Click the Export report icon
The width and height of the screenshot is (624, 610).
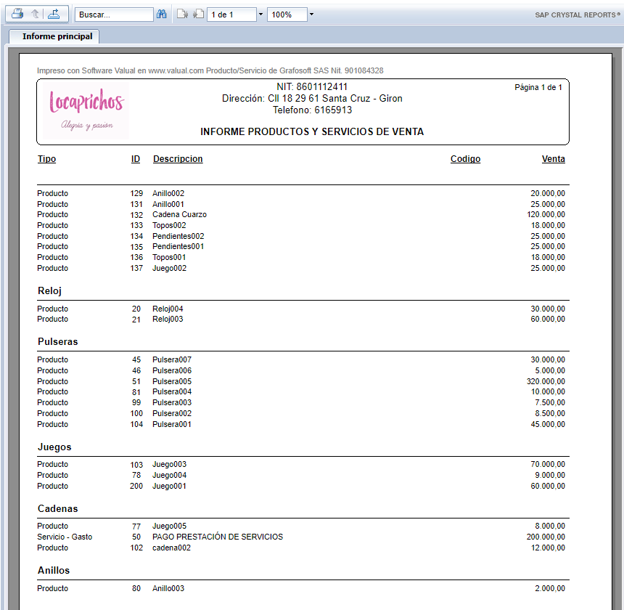tap(54, 14)
